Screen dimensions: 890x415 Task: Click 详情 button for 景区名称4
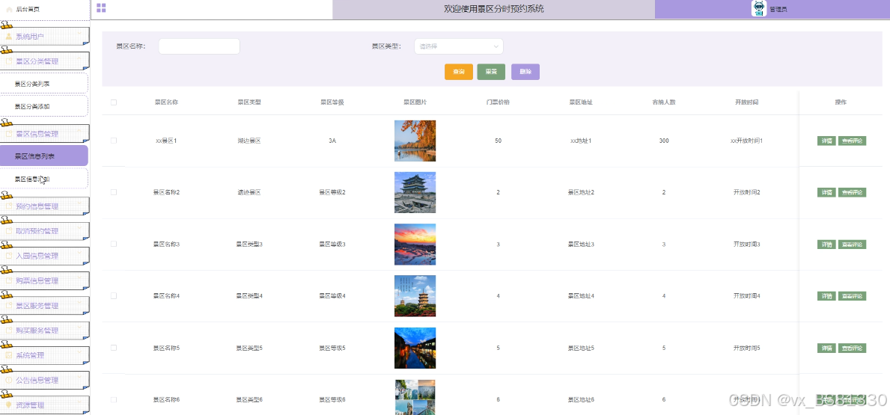click(826, 296)
